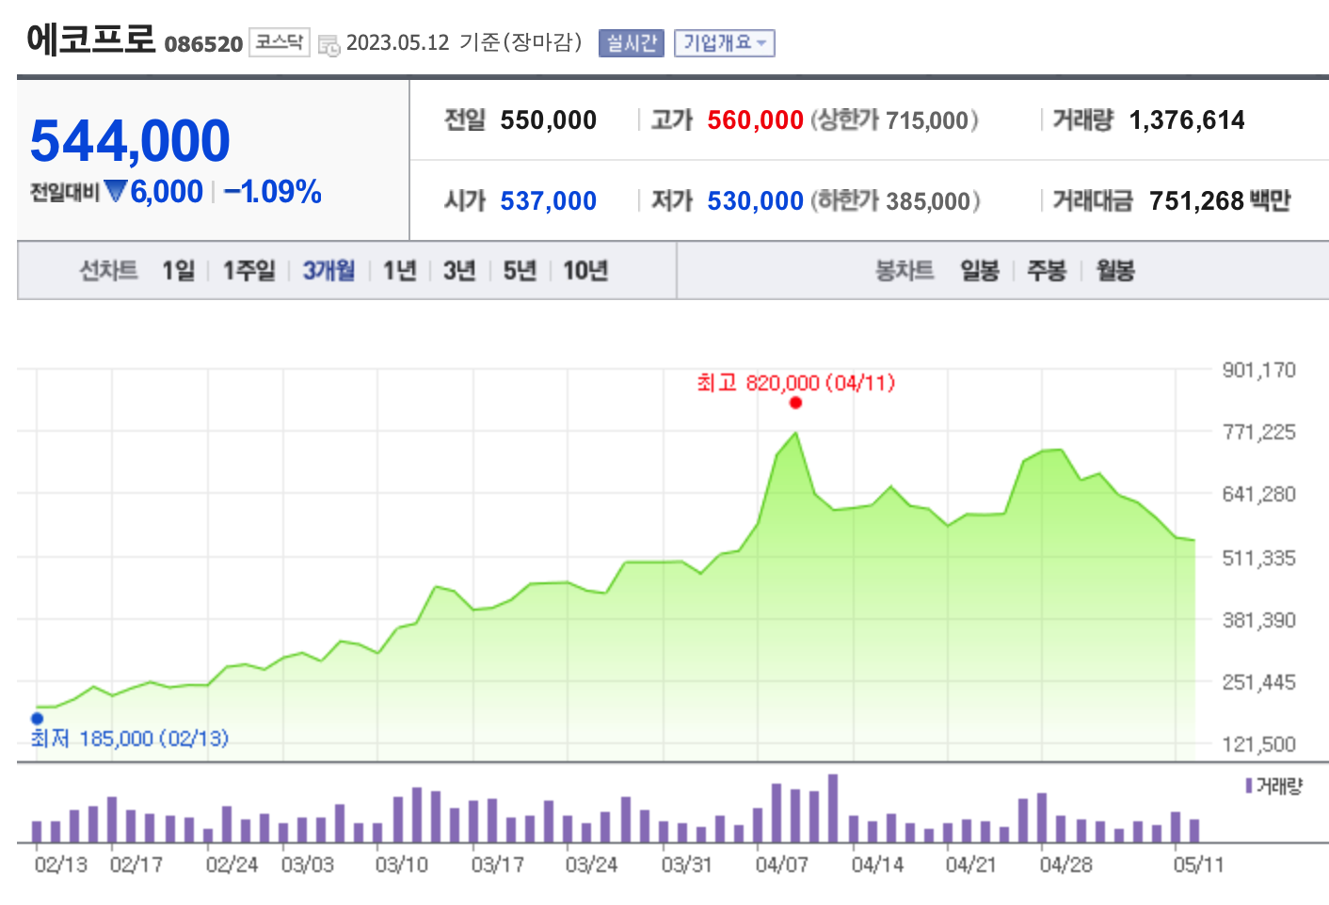Click the 최고 820,000 (04/11) label
This screenshot has height=905, width=1329.
(x=795, y=383)
